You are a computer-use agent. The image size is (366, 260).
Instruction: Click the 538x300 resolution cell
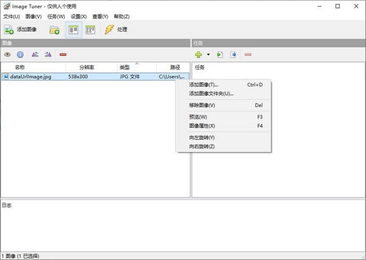(x=78, y=77)
